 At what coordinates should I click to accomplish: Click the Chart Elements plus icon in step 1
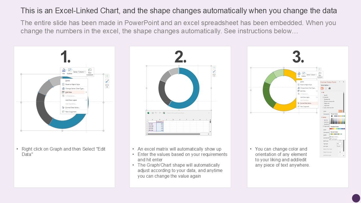pyautogui.click(x=107, y=76)
